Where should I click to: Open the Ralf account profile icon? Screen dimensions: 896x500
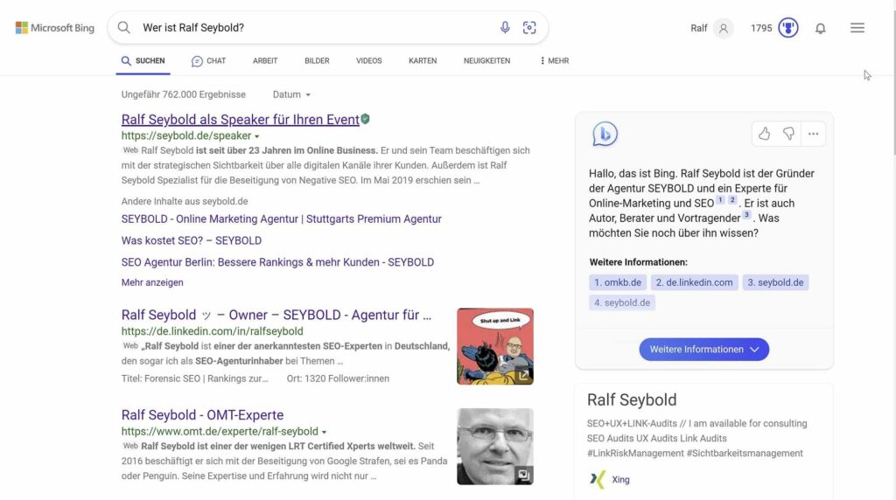723,28
